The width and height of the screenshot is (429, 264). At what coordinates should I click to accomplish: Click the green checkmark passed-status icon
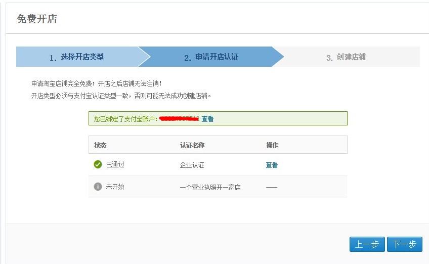click(98, 164)
